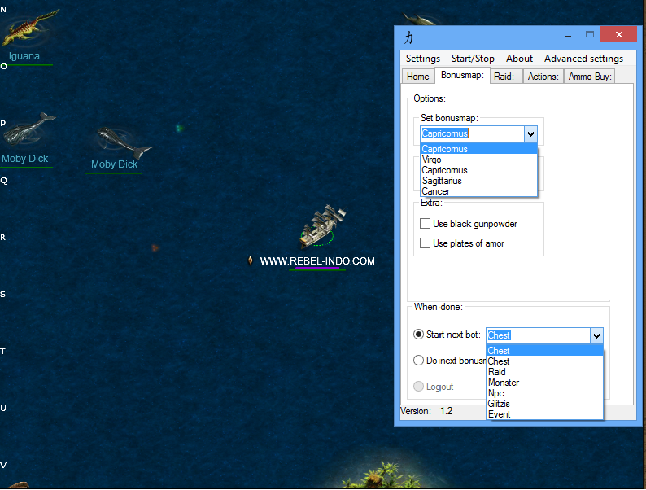Choose Npc in the next bot list
This screenshot has height=490, width=646.
pos(544,393)
